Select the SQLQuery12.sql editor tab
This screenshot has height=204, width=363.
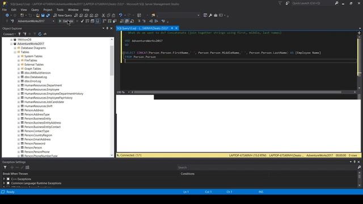click(142, 28)
